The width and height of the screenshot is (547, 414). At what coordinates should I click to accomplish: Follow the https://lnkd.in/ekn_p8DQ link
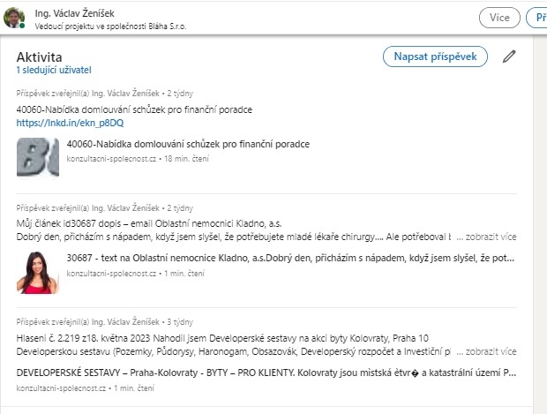pos(70,123)
